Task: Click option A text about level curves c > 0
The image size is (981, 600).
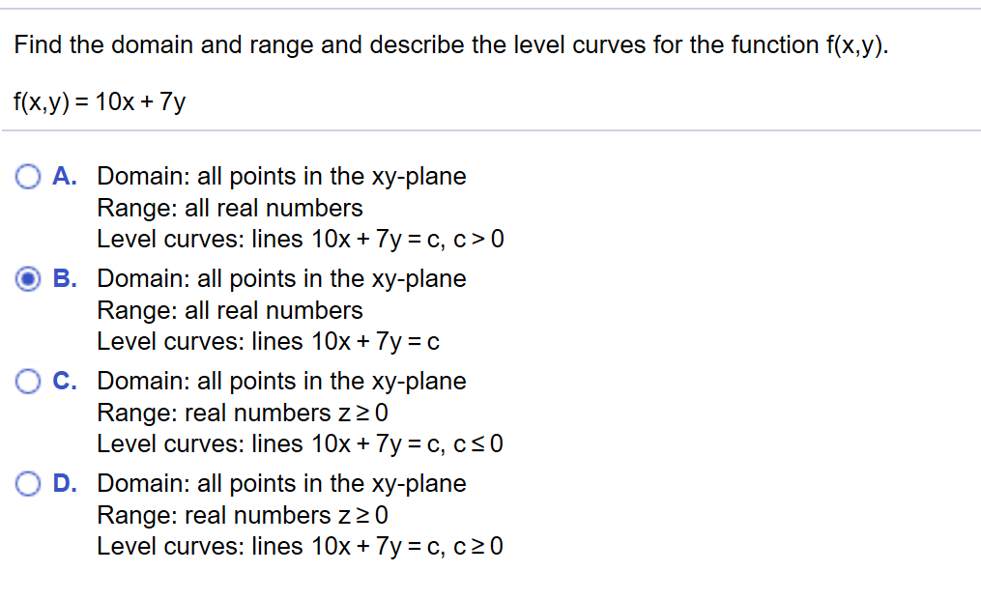Action: 301,239
